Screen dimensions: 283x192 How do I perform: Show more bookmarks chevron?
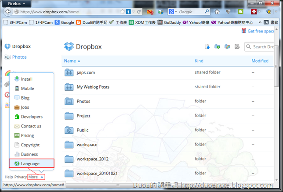tap(260, 22)
